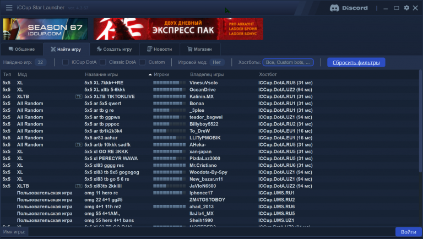Select game 5x5 ar83 aahur
This screenshot has width=423, height=239.
210,138
